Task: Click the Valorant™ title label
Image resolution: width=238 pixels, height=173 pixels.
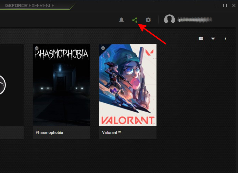Action: point(112,132)
